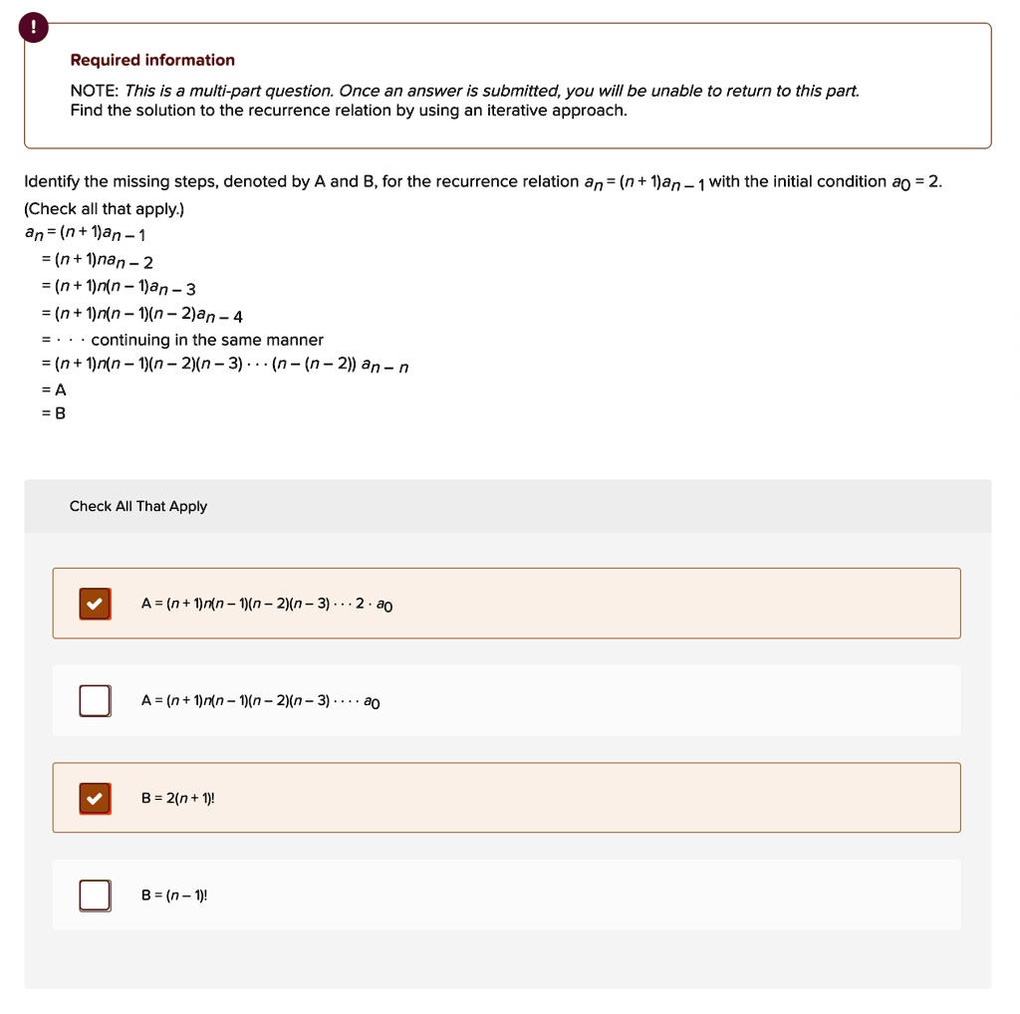Select the B = 2(n + 1)! answer label
The height and width of the screenshot is (1014, 1020).
(177, 798)
